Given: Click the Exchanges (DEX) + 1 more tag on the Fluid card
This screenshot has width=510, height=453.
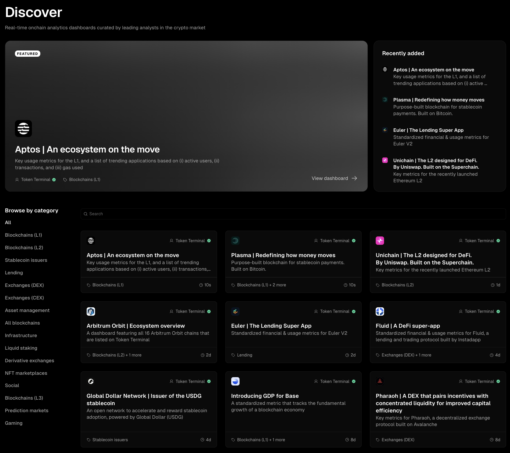Looking at the screenshot, I should (x=406, y=355).
